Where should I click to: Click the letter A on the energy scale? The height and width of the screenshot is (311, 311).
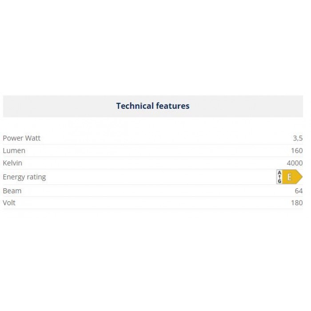pyautogui.click(x=279, y=172)
